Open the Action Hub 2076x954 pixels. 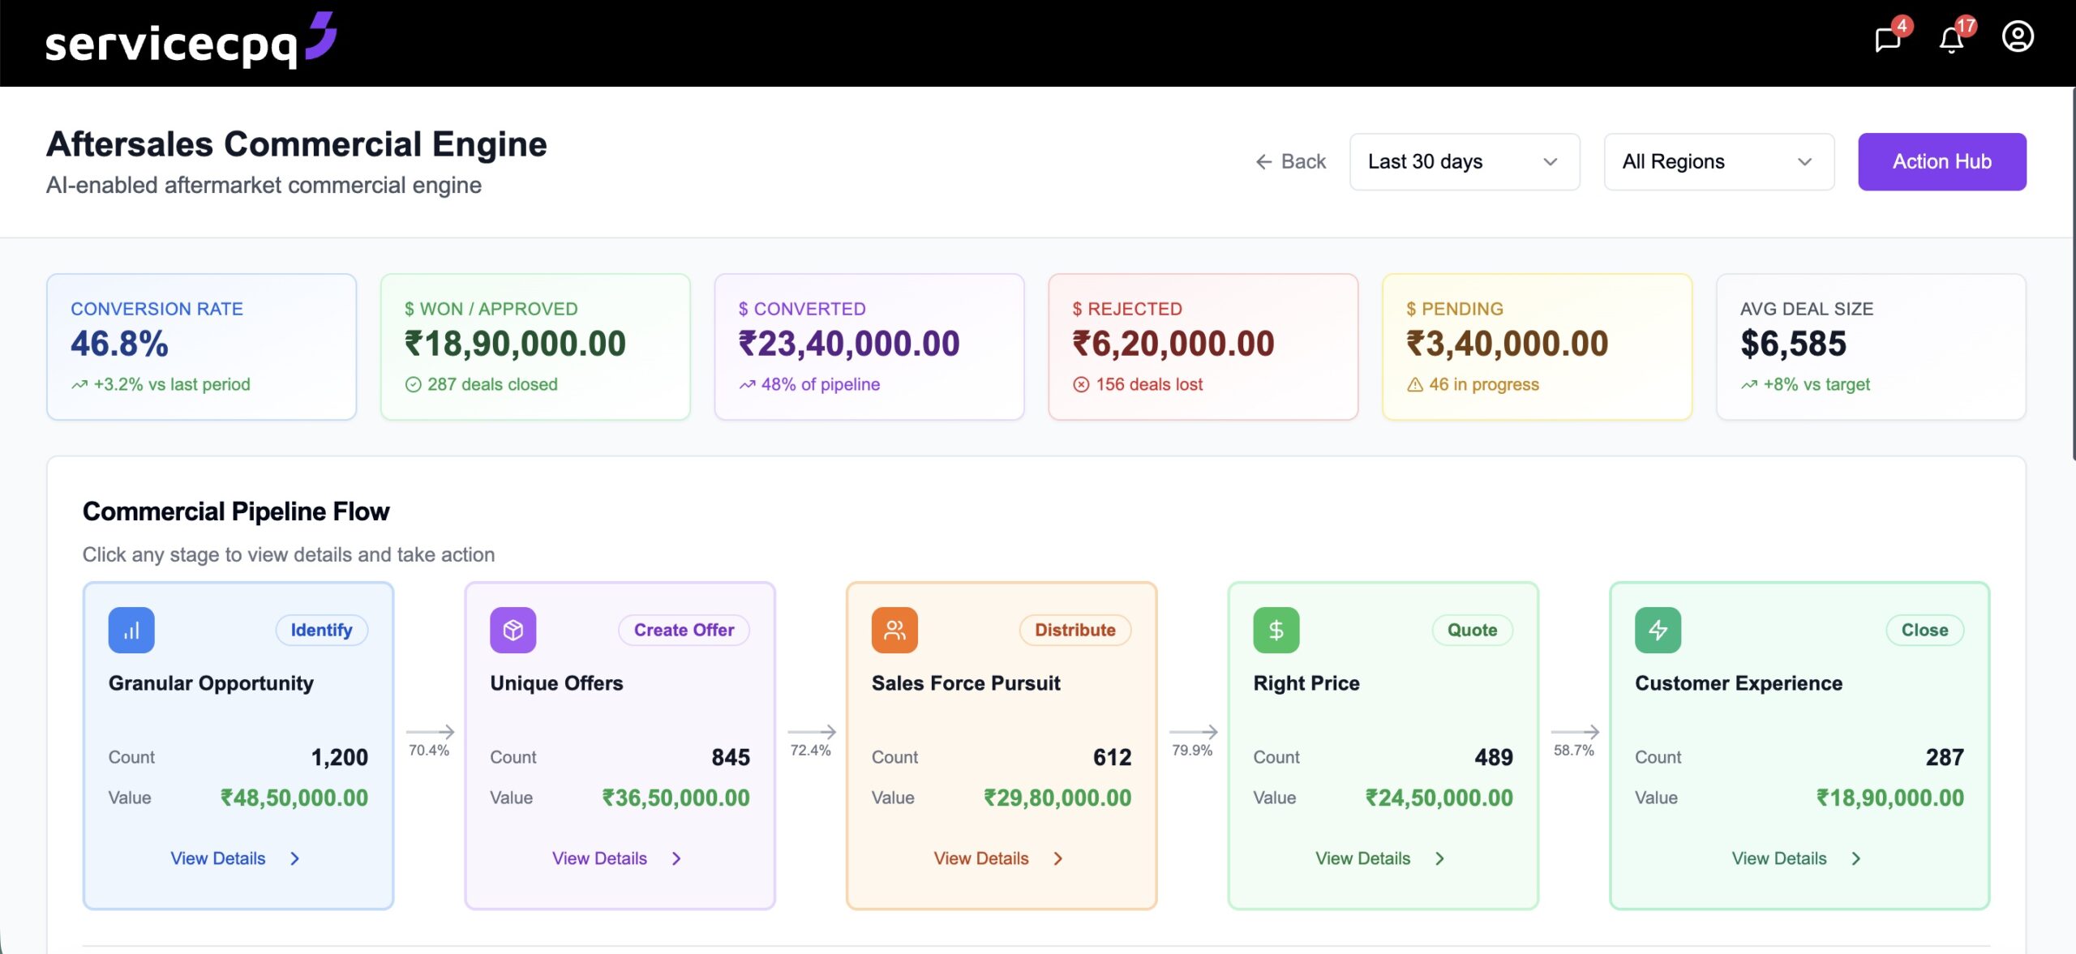click(x=1941, y=161)
